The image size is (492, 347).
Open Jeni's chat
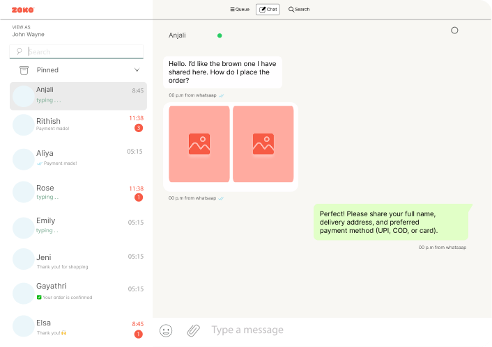click(x=78, y=260)
